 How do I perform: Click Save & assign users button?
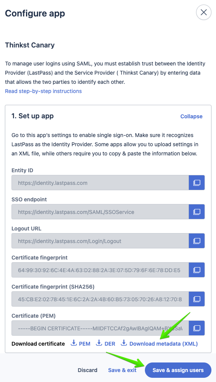coord(178,370)
